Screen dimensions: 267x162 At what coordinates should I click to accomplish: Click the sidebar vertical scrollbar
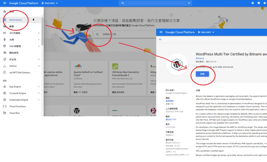43,31
